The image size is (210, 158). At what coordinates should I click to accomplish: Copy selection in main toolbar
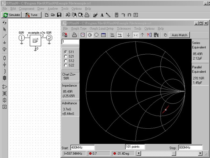click(x=74, y=15)
